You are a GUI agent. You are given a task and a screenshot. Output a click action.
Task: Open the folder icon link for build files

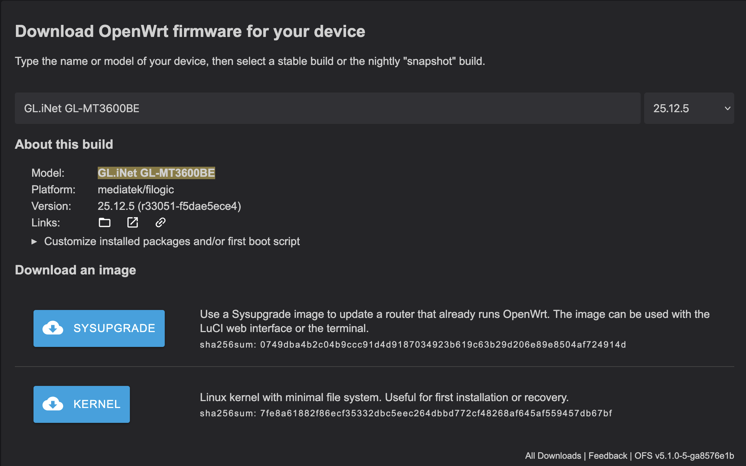click(104, 223)
